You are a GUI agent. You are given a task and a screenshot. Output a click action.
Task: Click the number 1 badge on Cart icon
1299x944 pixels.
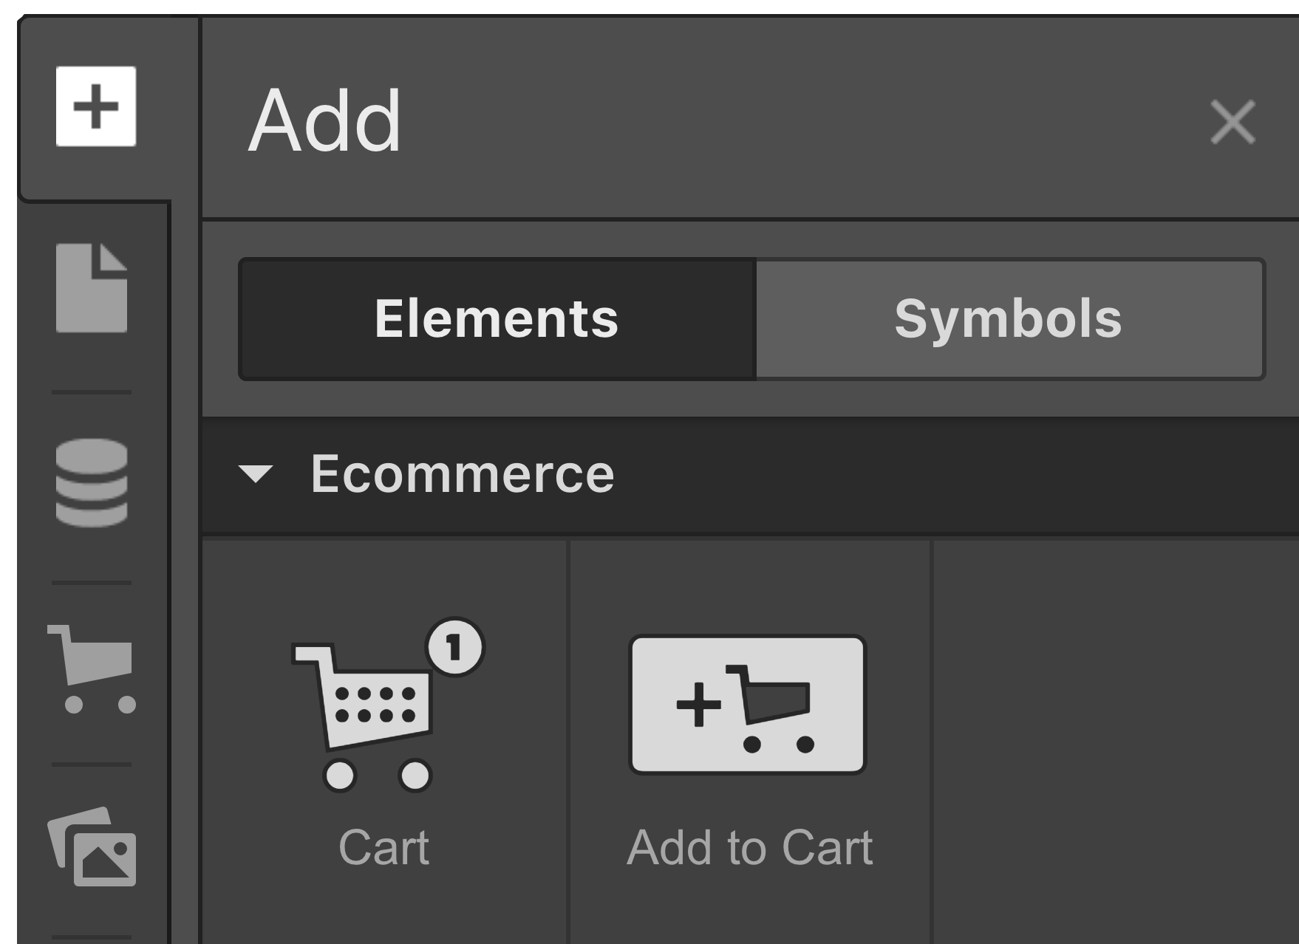pyautogui.click(x=455, y=647)
